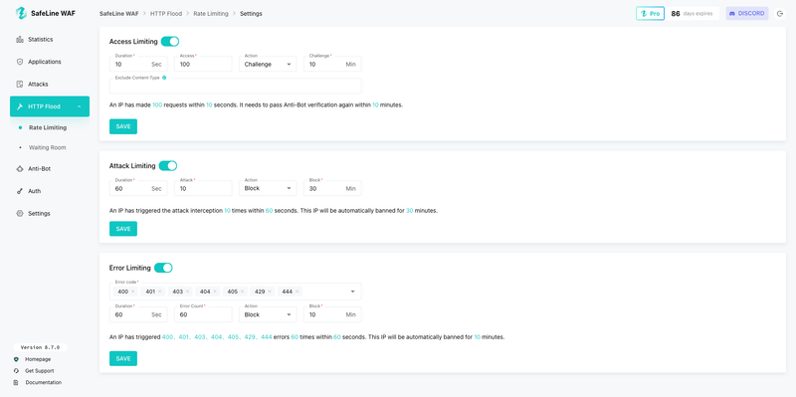
Task: Remove error code 429 tag
Action: click(270, 292)
